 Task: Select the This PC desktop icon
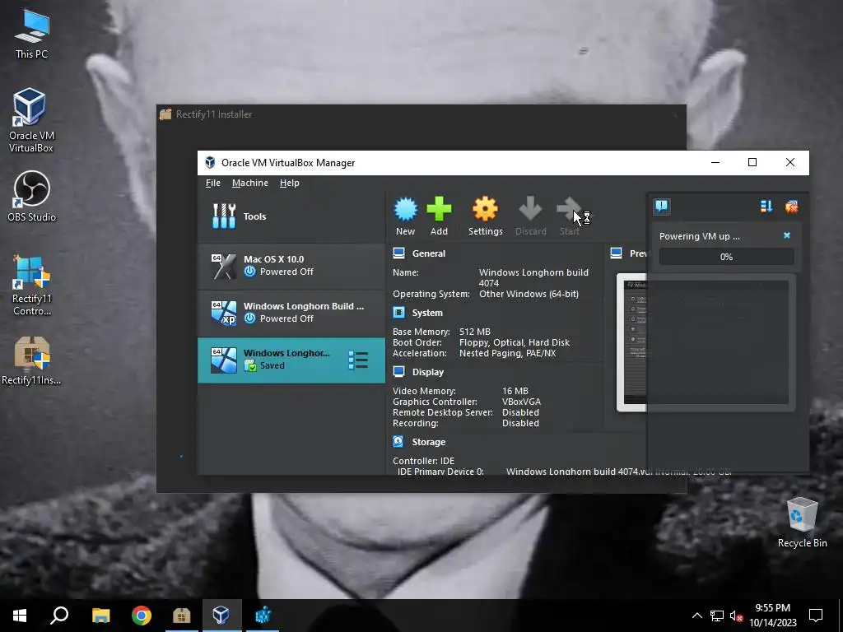pyautogui.click(x=32, y=33)
